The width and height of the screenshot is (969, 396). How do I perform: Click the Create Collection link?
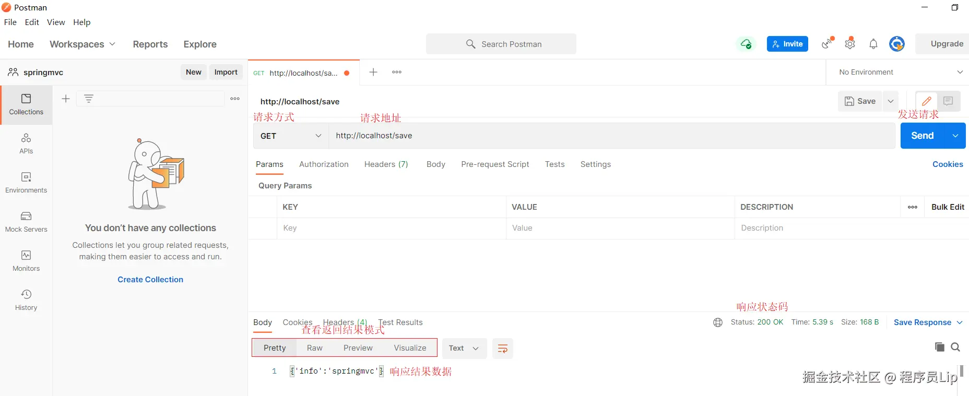[150, 280]
